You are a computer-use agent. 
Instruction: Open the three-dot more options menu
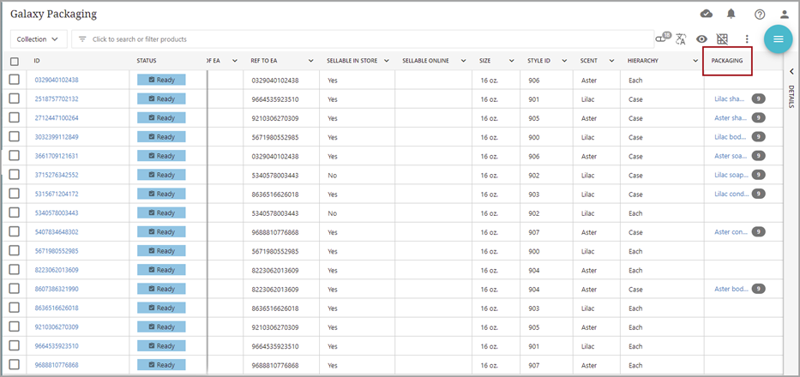coord(747,39)
